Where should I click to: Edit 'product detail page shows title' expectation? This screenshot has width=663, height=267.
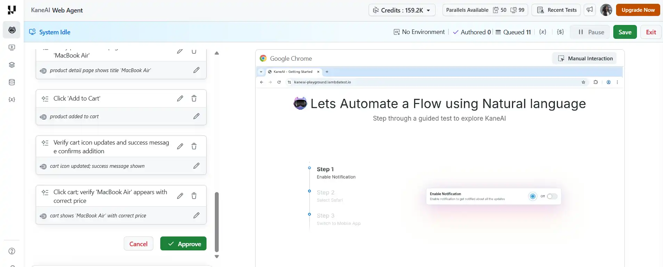pyautogui.click(x=196, y=70)
